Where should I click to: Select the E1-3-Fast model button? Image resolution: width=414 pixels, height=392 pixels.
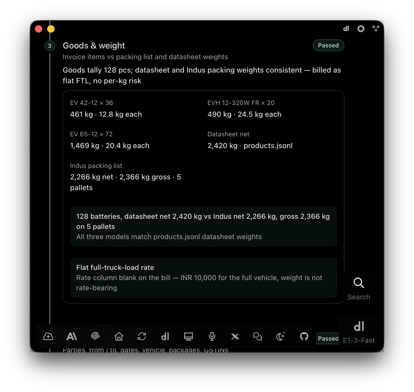[359, 332]
